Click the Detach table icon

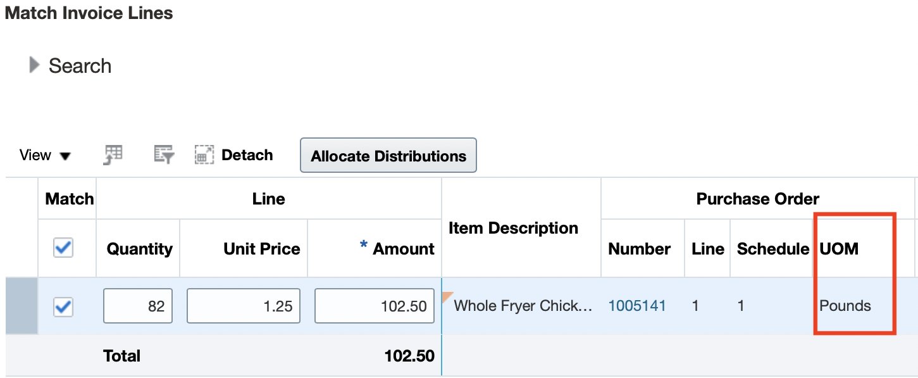[x=204, y=155]
